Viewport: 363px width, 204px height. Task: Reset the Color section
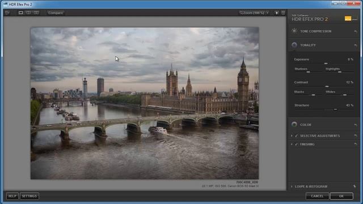tap(356, 125)
